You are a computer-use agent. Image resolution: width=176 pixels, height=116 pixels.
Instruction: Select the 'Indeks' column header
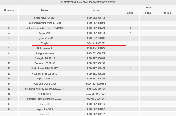coord(45,10)
